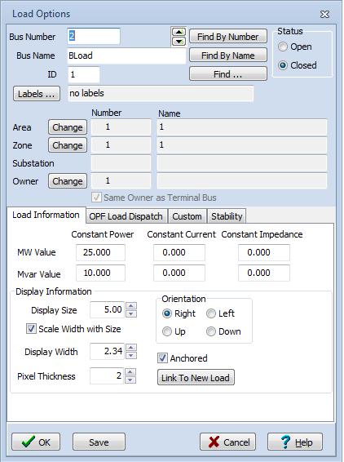344x462 pixels.
Task: Click the Find ... button
Action: coord(228,74)
